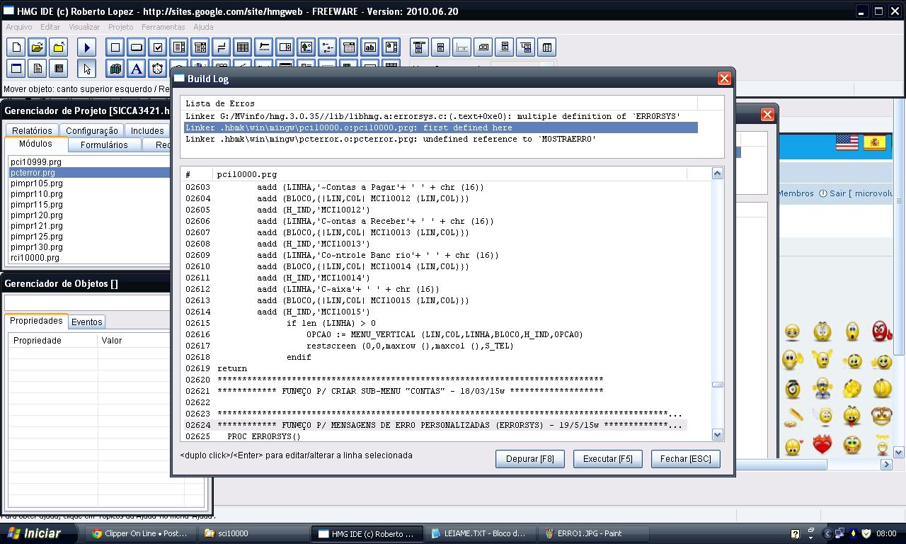Image resolution: width=906 pixels, height=544 pixels.
Task: Choose the 'ab' textbox control tool
Action: pyautogui.click(x=369, y=47)
